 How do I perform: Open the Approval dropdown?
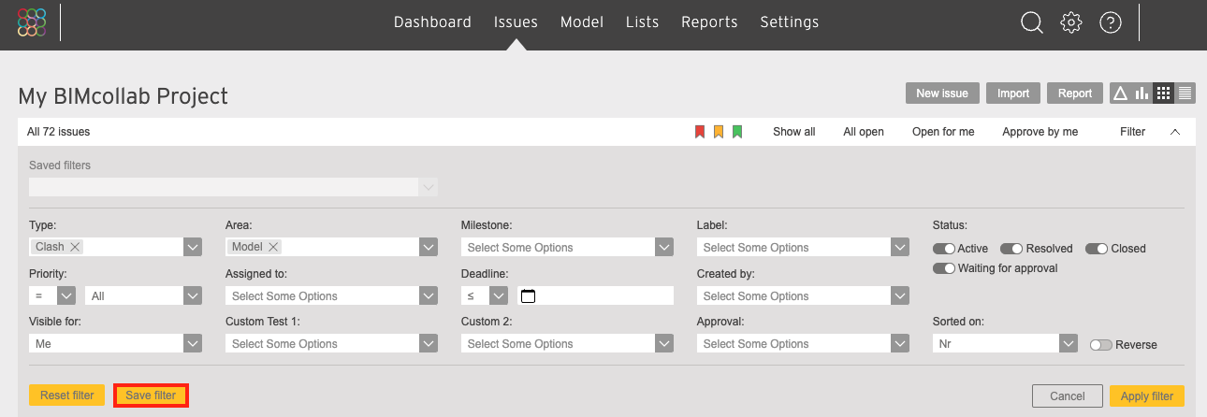click(803, 344)
